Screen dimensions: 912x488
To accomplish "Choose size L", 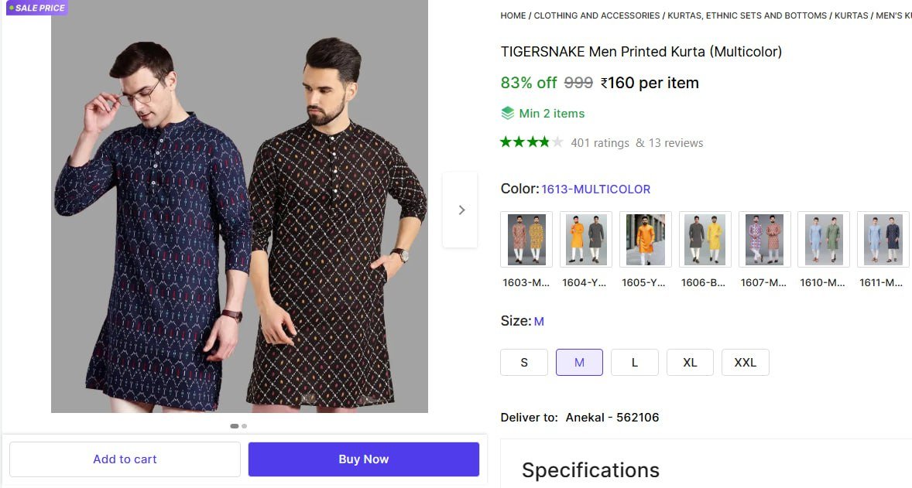I will tap(635, 363).
